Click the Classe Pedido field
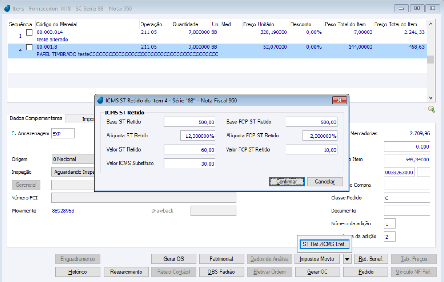Screen dimensions: 444x282 407,198
